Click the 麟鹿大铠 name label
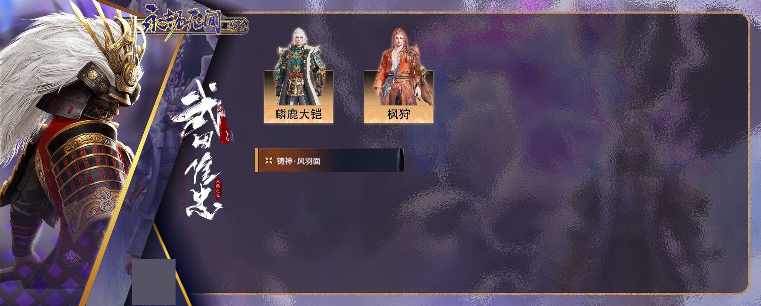Image resolution: width=761 pixels, height=306 pixels. (298, 114)
